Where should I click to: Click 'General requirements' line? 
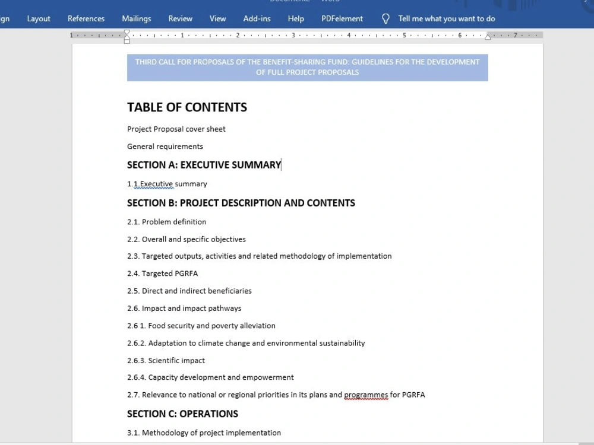(x=165, y=147)
